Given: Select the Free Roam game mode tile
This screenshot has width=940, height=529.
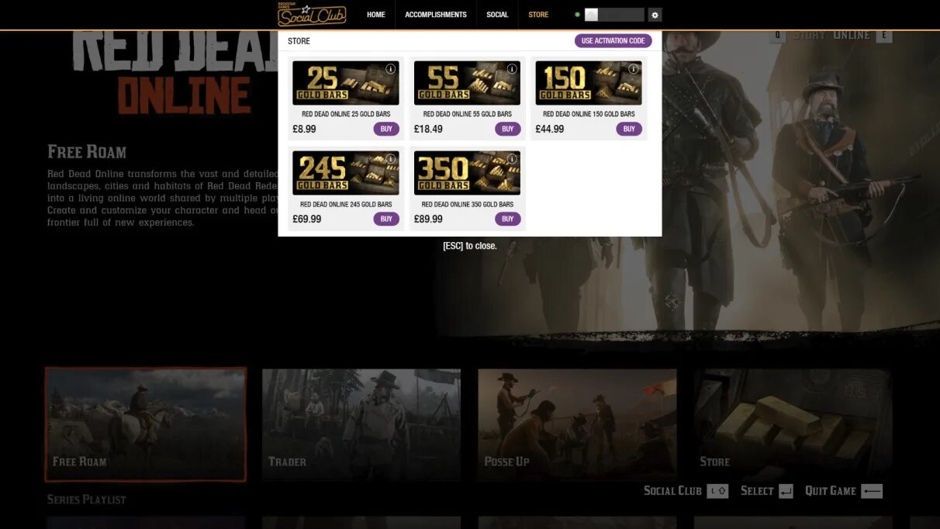Looking at the screenshot, I should (146, 424).
